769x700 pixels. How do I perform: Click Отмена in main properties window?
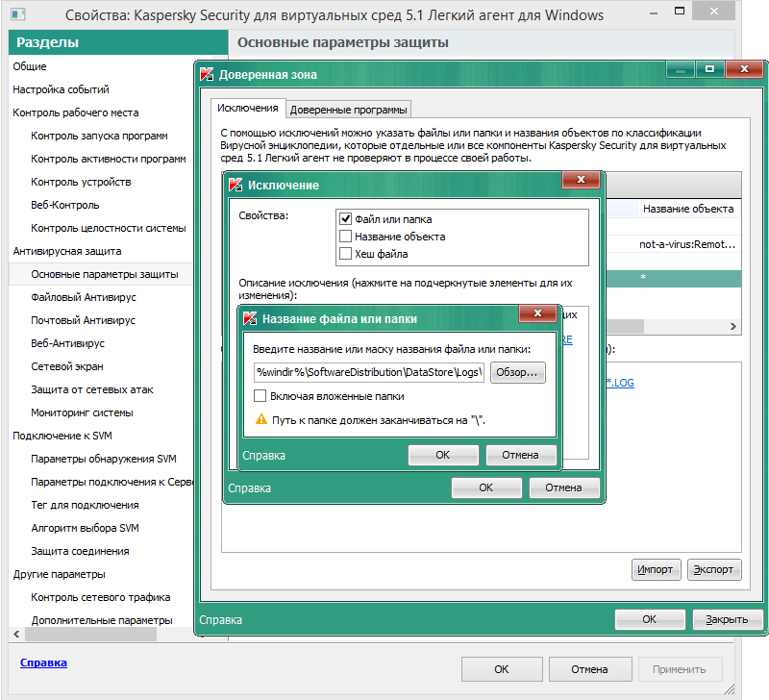click(x=589, y=669)
